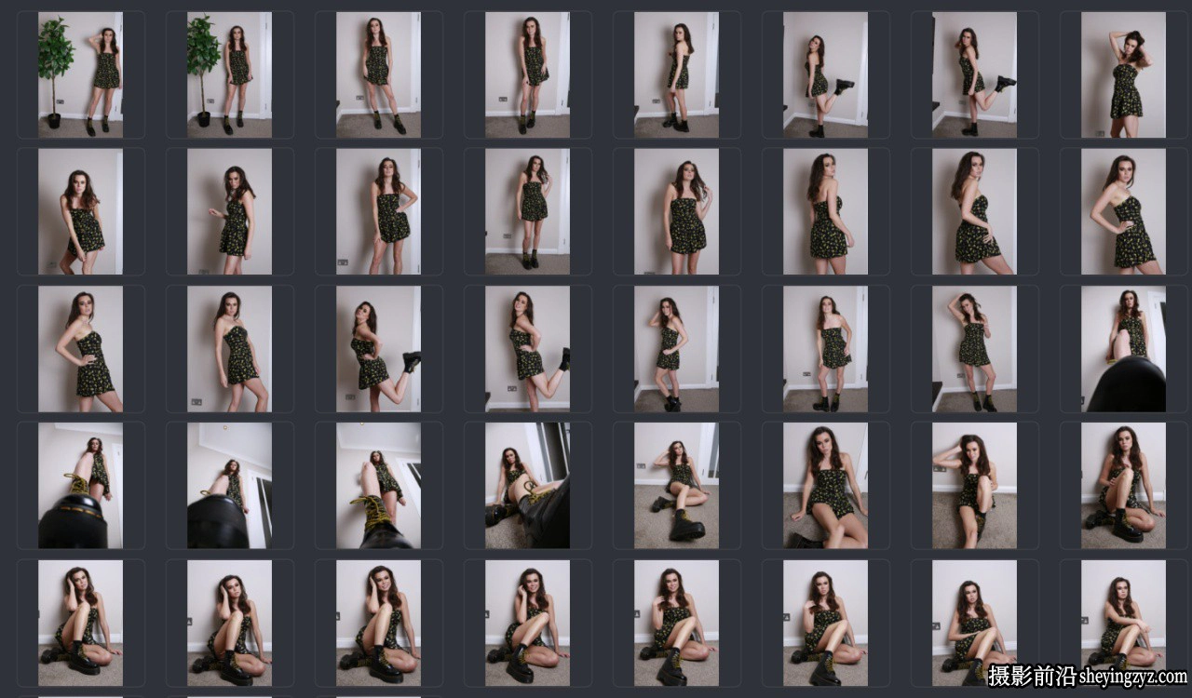Open first thumbnail in the fifth row
This screenshot has width=1192, height=698.
(x=80, y=622)
